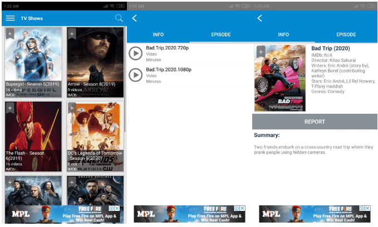
Task: Select the Bad.Trip.2020.1080p title text
Action: (169, 69)
